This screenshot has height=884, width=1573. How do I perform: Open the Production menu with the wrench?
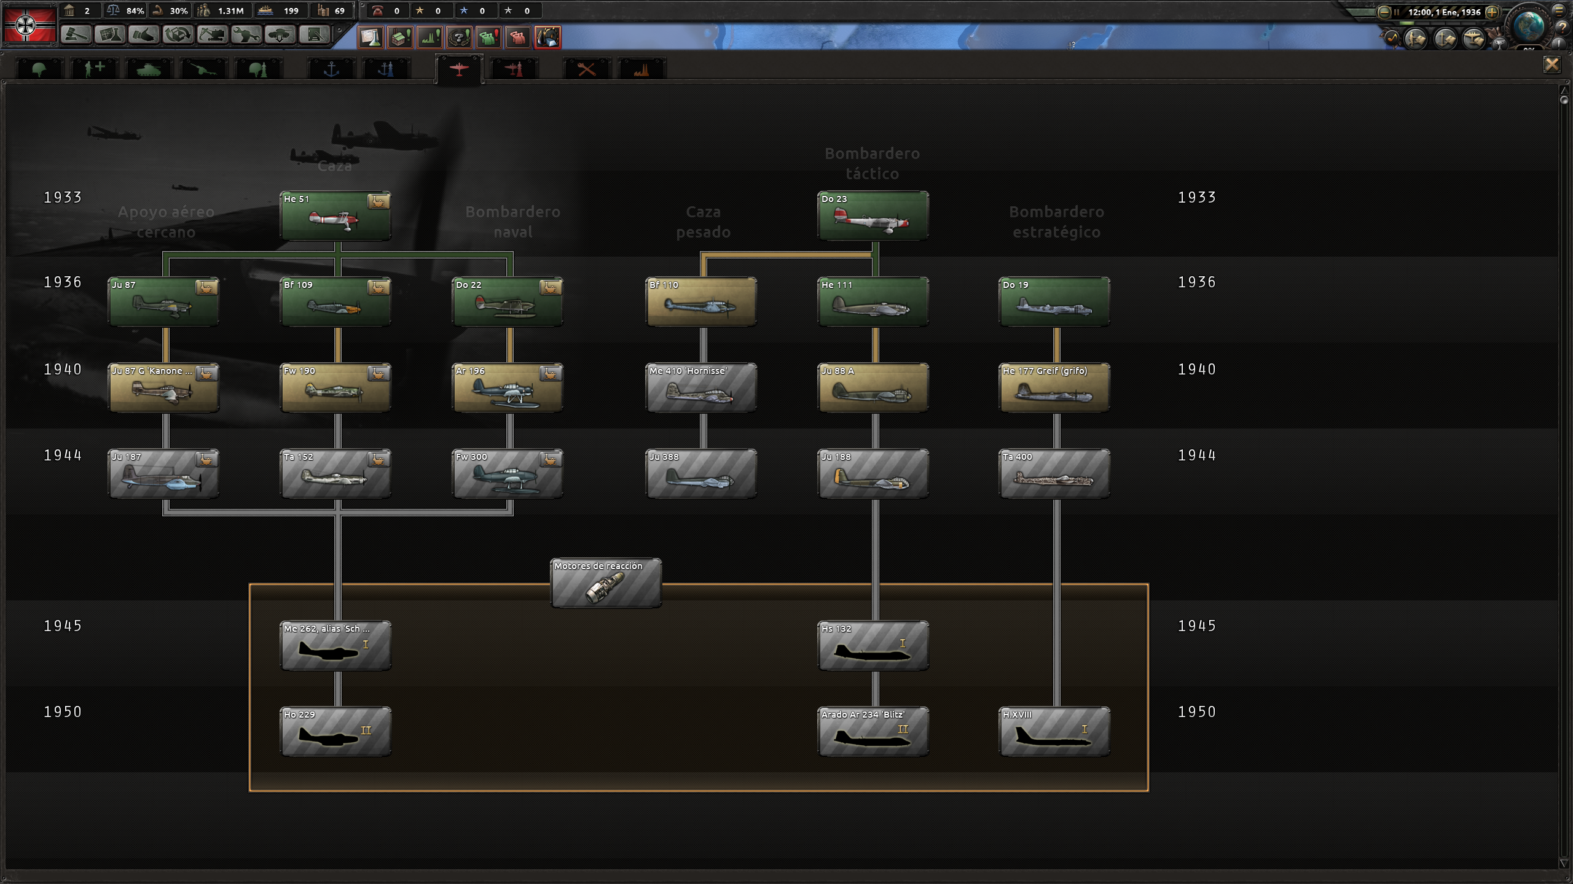(x=246, y=34)
